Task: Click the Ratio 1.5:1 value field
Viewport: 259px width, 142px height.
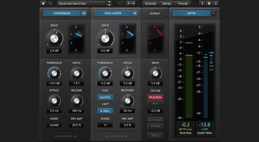Action: (76, 83)
